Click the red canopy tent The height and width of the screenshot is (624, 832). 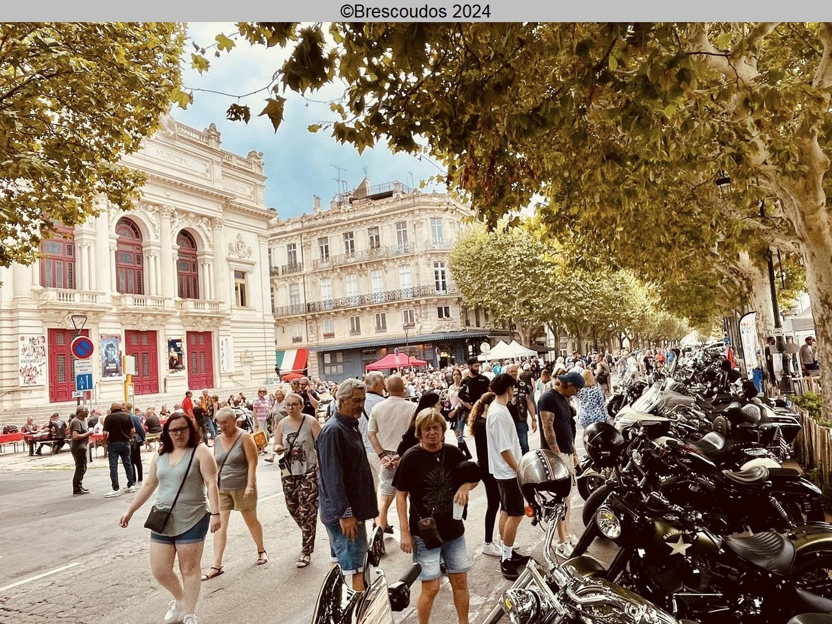click(x=395, y=361)
